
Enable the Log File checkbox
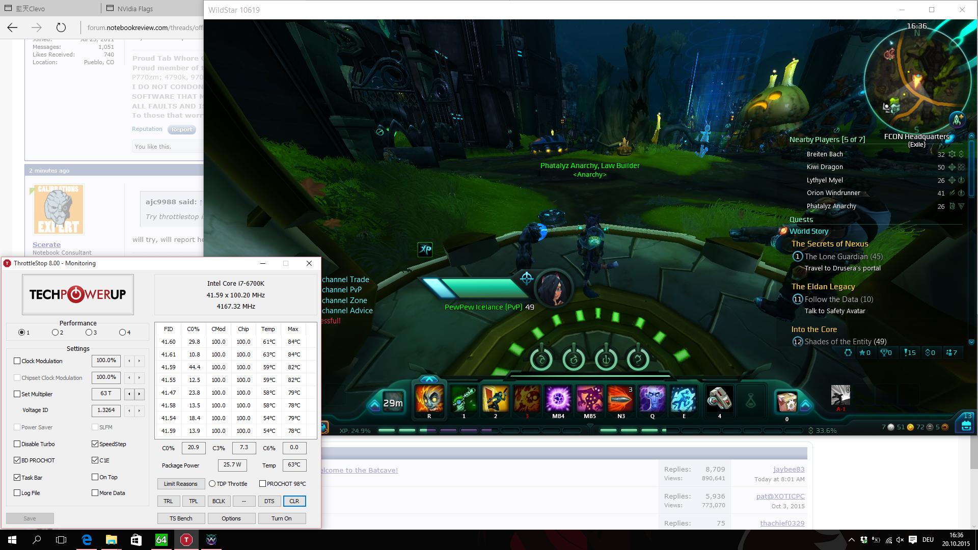[17, 492]
